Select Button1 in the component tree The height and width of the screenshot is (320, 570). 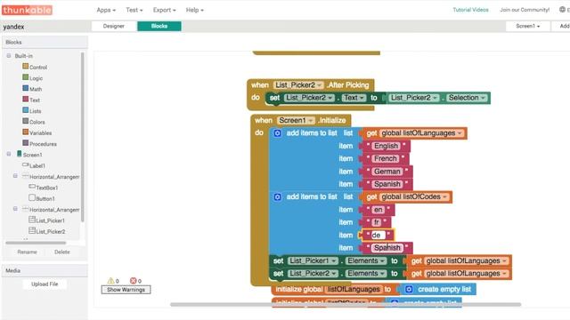(x=42, y=198)
